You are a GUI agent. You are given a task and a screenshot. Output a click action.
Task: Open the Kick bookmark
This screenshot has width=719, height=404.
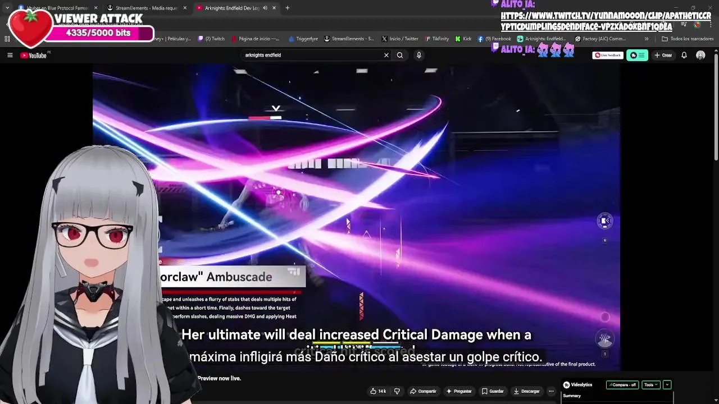463,39
